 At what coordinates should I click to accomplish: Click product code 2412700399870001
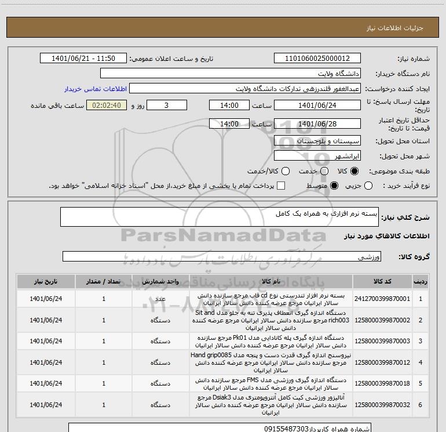(382, 299)
